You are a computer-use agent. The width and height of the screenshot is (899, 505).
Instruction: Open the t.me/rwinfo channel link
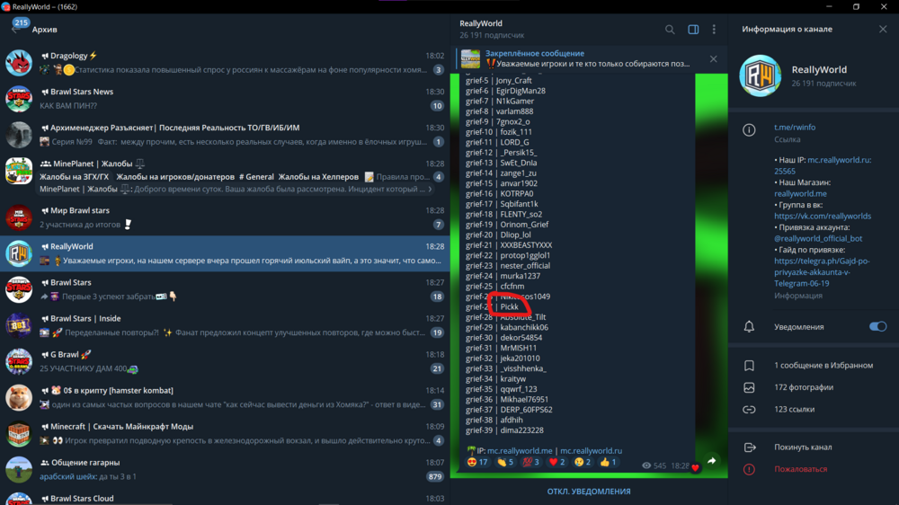tap(795, 128)
